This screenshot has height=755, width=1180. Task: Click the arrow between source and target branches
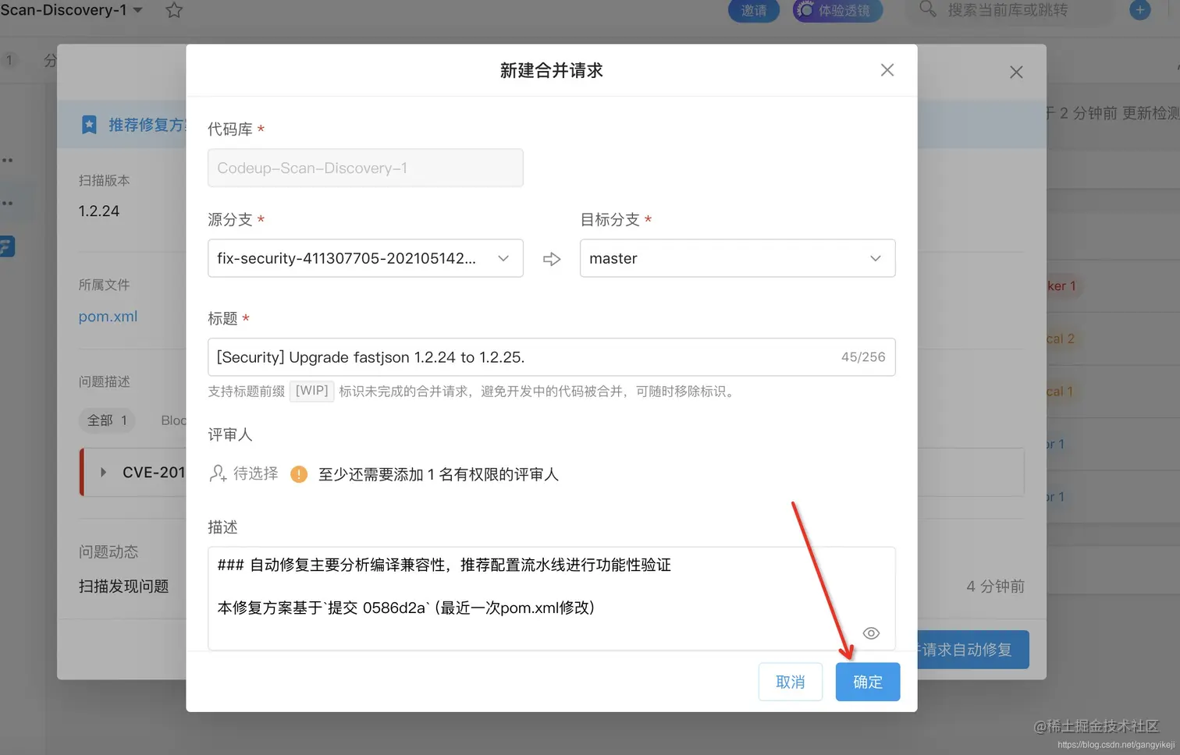point(552,259)
